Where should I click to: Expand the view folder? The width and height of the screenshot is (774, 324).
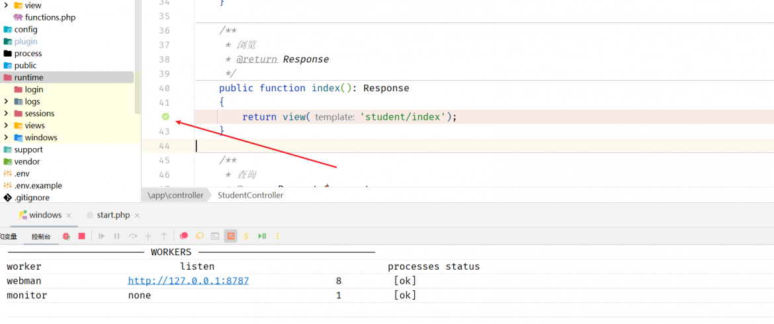5,5
